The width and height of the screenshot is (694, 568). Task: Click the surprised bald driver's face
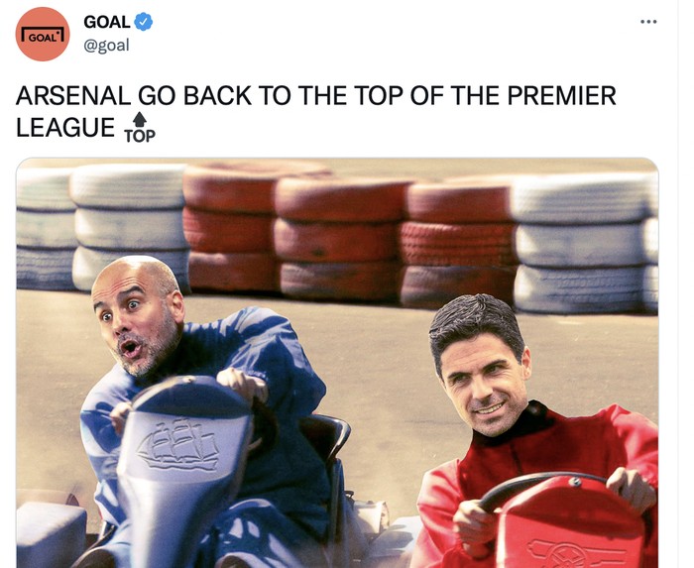pyautogui.click(x=137, y=316)
